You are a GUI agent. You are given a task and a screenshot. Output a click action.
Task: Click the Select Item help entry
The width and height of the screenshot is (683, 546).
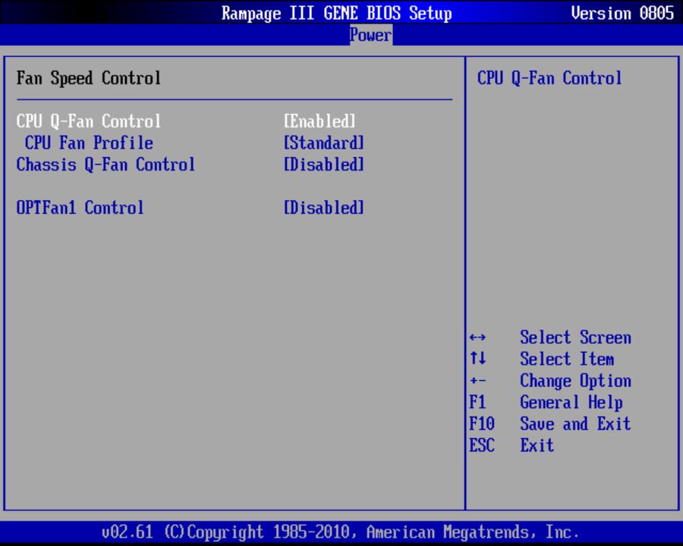567,359
